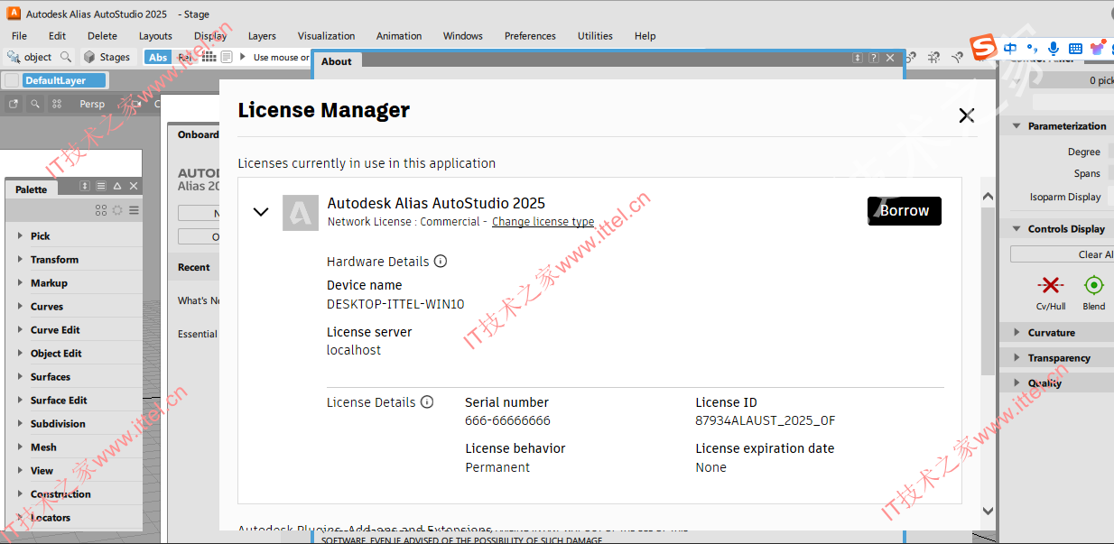Expand the Subdivision palette section
1114x544 pixels.
coord(21,423)
